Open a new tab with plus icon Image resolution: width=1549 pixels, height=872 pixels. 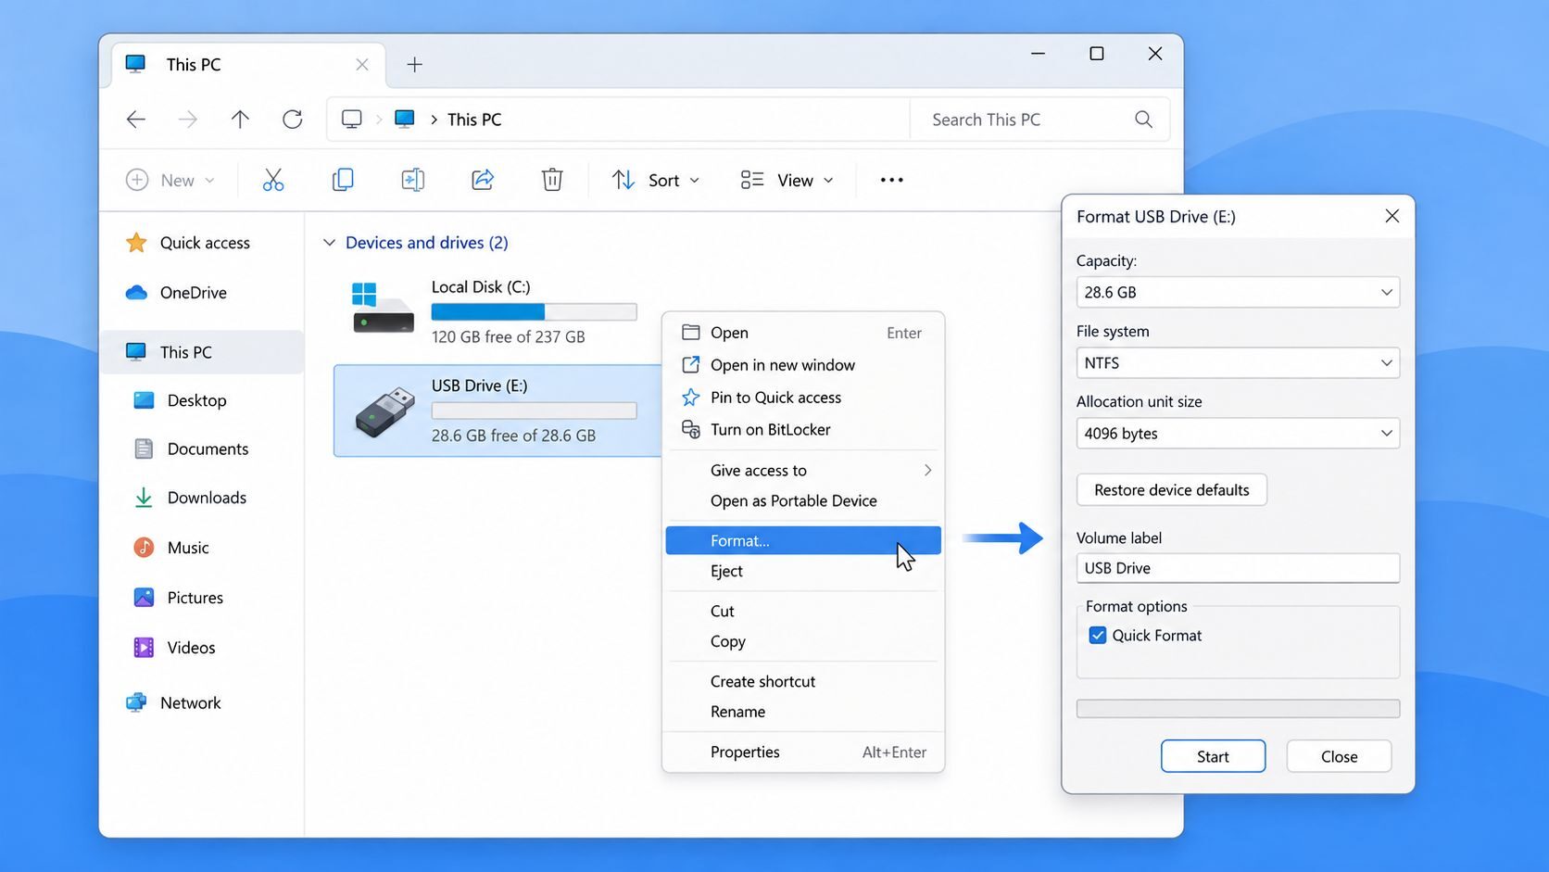pos(415,64)
